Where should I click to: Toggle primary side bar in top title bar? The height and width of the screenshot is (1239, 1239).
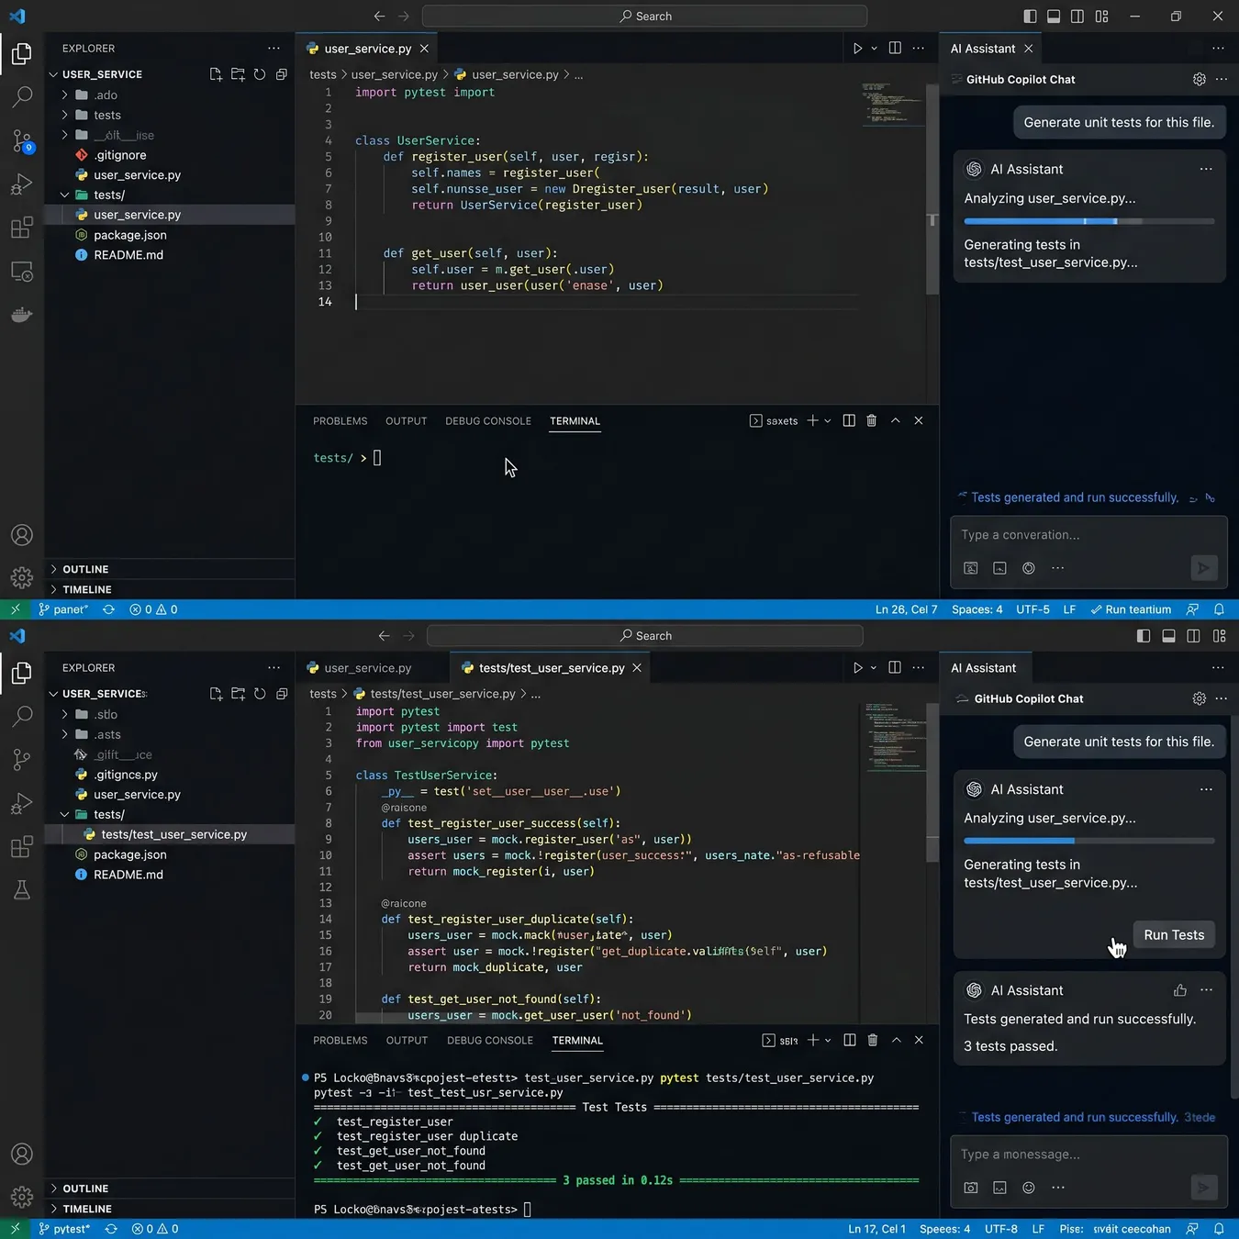(x=1030, y=16)
